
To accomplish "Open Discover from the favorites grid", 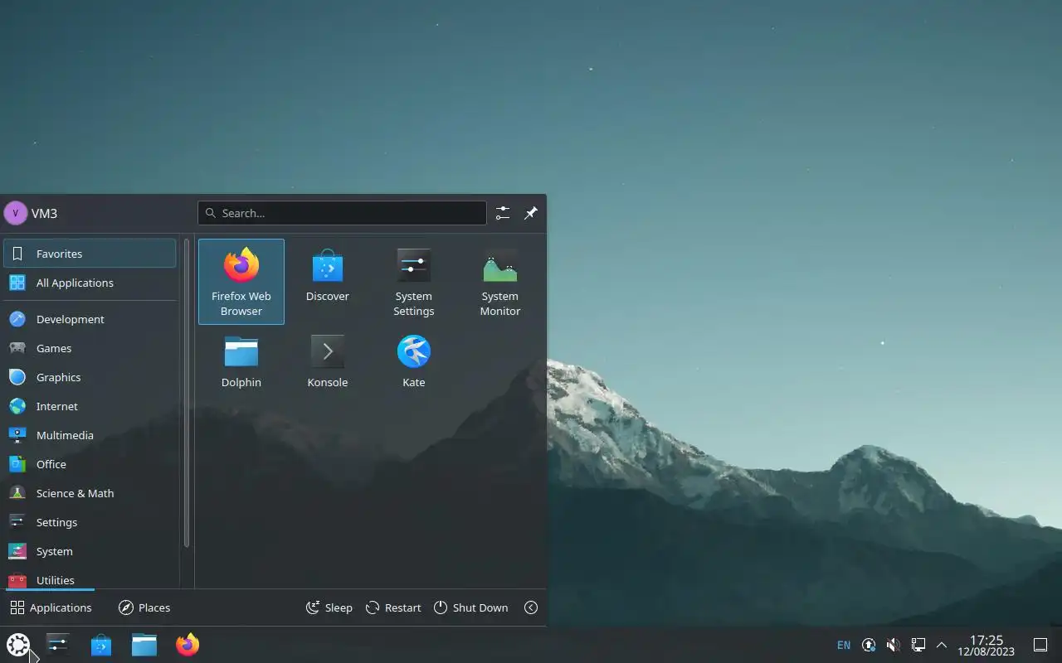I will click(x=328, y=282).
